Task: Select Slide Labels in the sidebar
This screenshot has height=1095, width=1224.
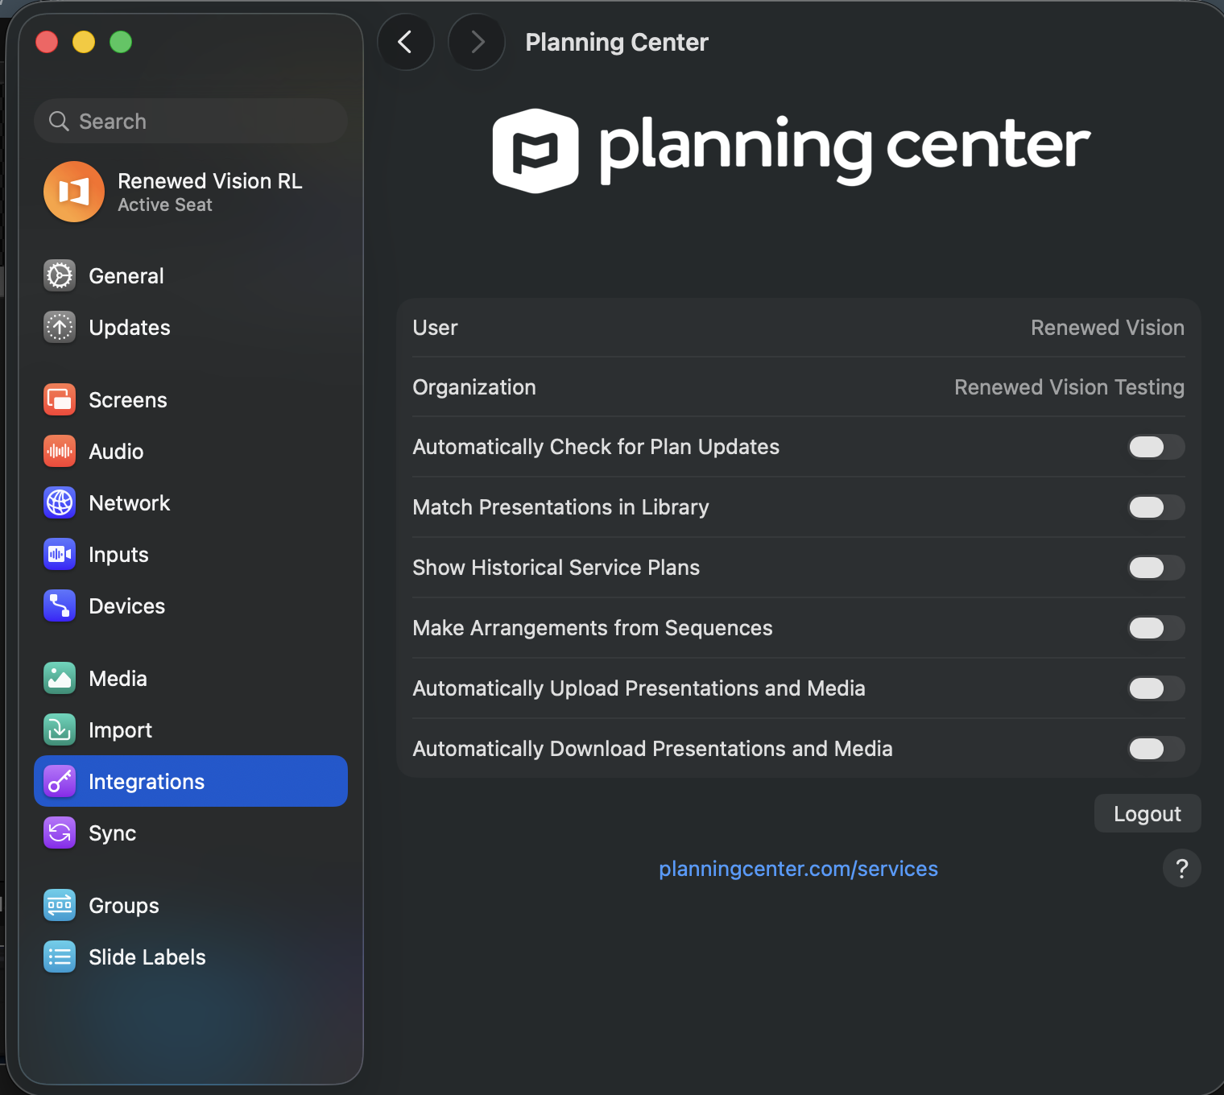Action: tap(191, 957)
